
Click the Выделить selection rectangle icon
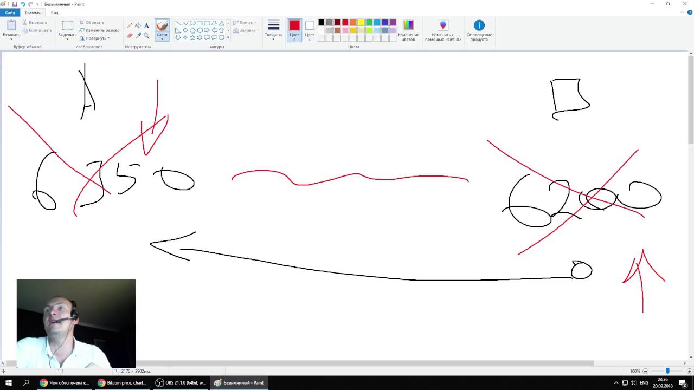[x=67, y=25]
